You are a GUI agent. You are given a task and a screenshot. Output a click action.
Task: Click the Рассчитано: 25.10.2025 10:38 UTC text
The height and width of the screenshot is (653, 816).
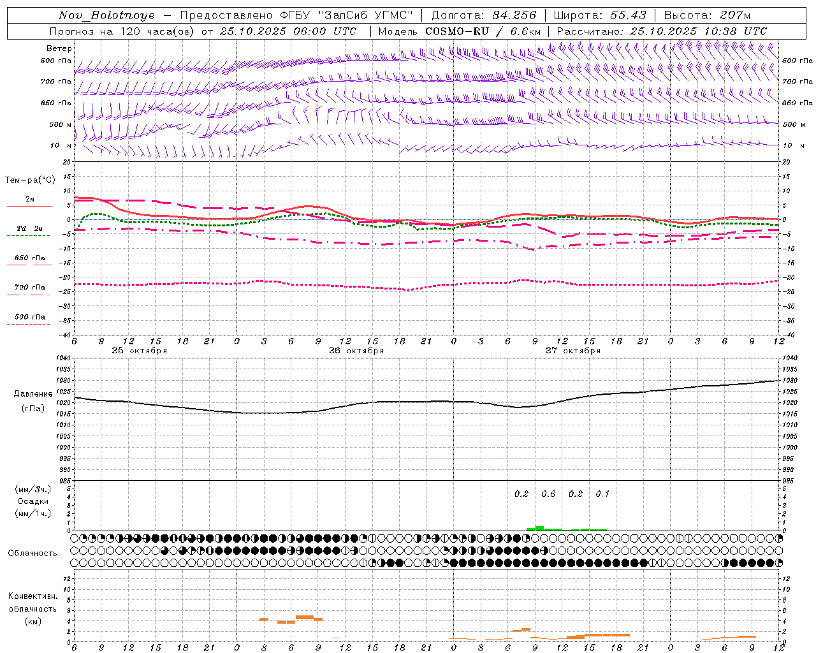662,31
